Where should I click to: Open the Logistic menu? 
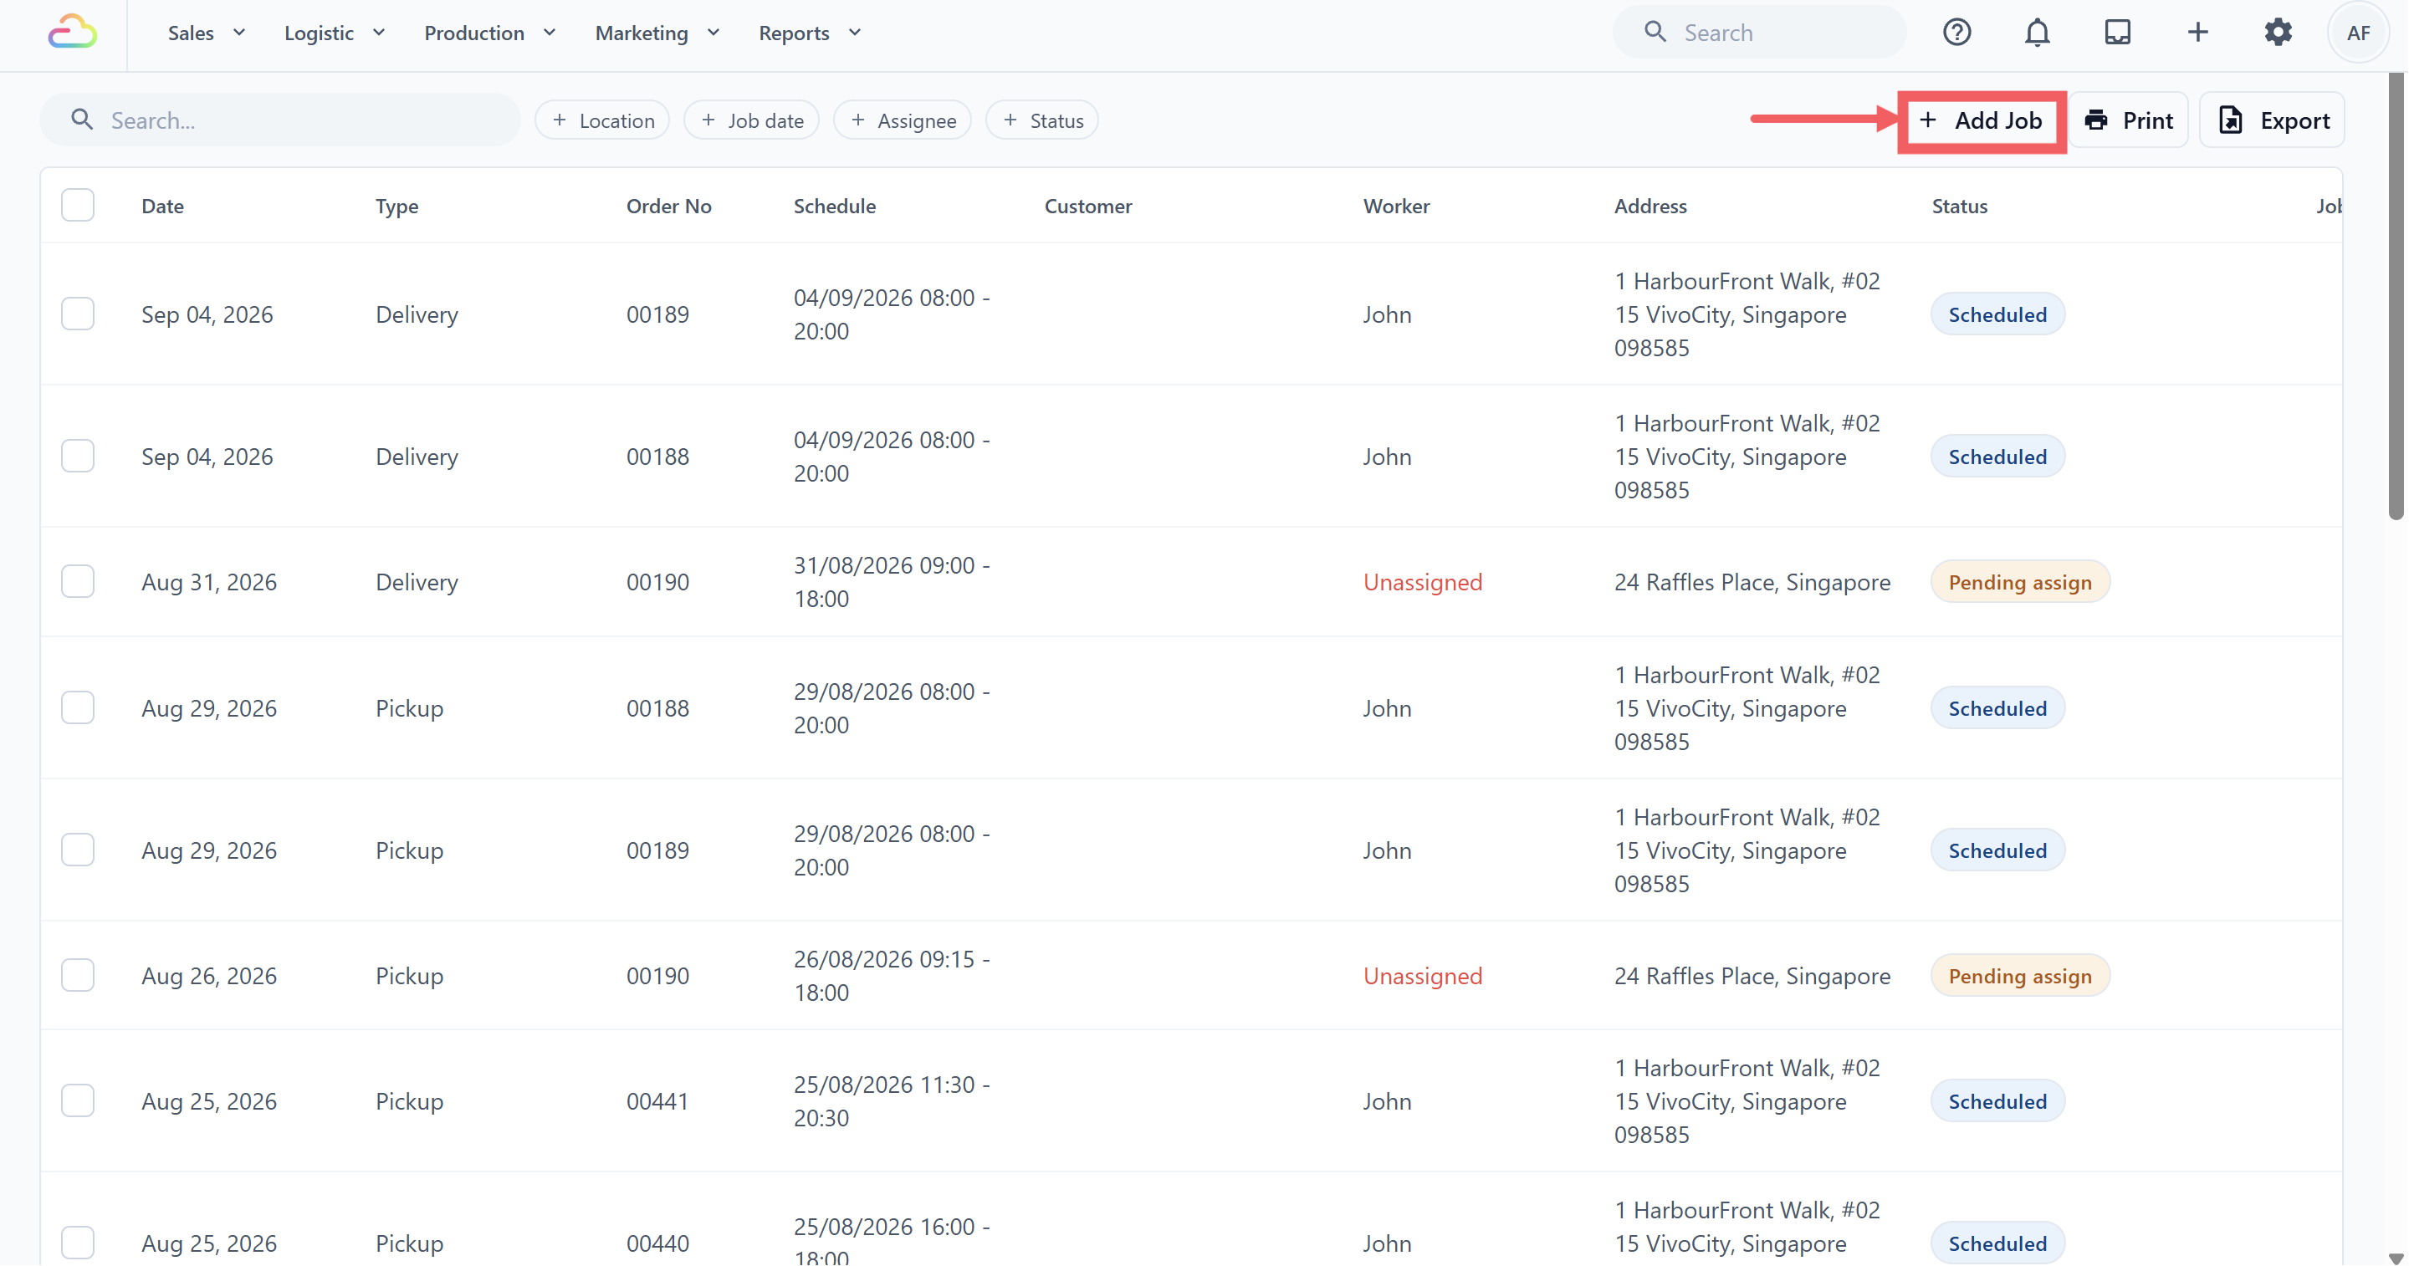click(x=334, y=33)
